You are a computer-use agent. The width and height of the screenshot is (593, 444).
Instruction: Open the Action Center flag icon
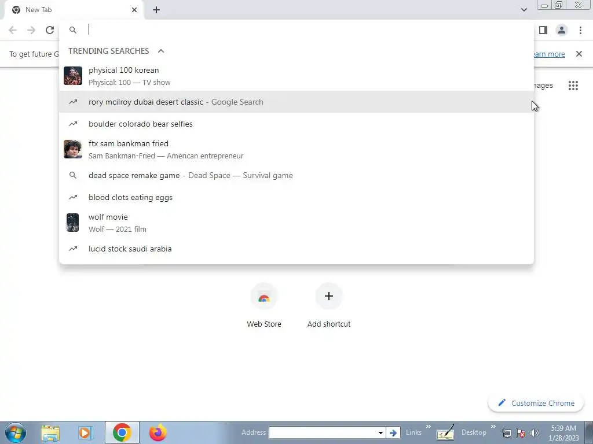[521, 433]
